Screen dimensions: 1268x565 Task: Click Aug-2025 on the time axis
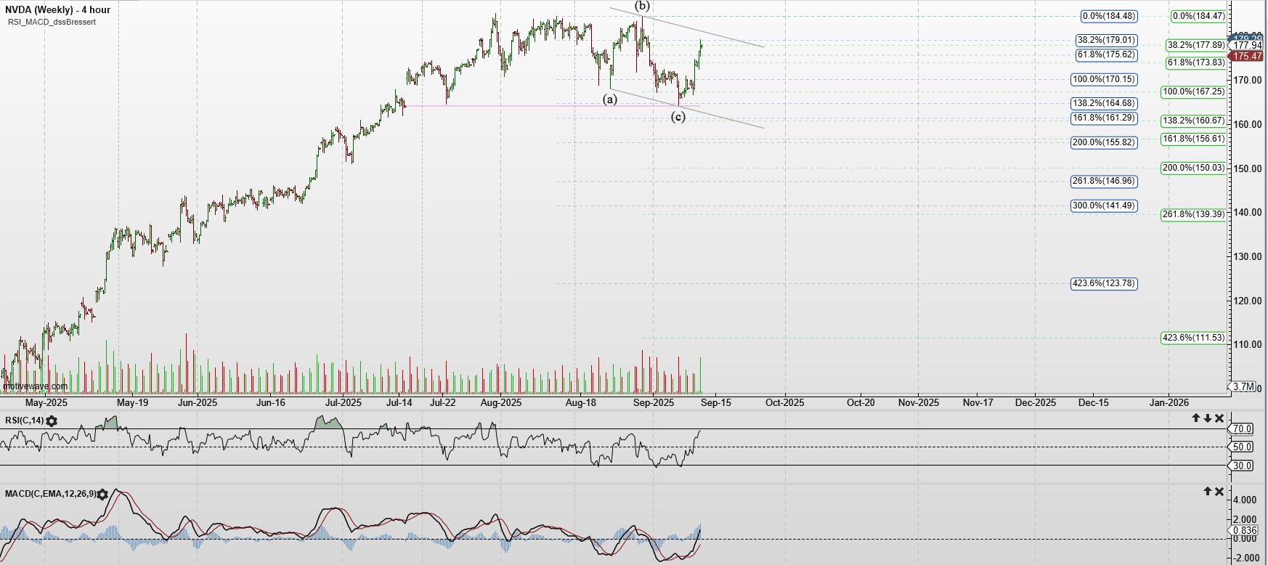(x=501, y=402)
